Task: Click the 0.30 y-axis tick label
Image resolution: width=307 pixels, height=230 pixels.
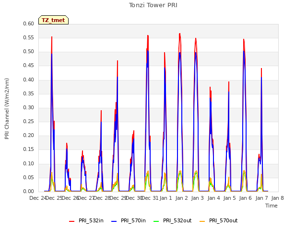Action: coord(29,107)
